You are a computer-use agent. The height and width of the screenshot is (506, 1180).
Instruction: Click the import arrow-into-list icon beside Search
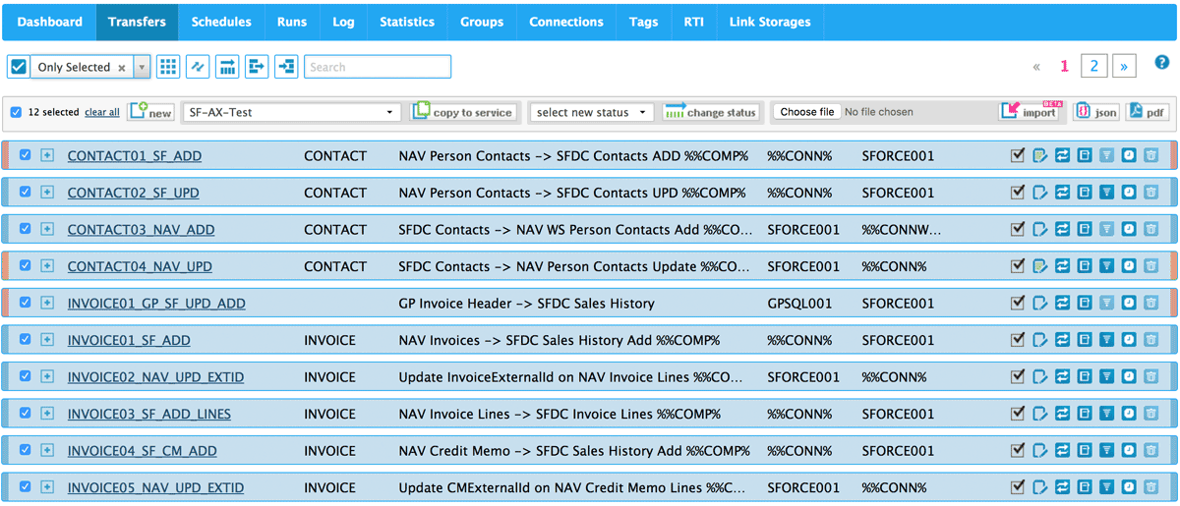[x=286, y=67]
